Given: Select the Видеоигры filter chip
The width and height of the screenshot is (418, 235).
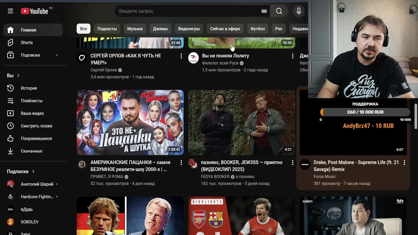Looking at the screenshot, I should tap(189, 29).
